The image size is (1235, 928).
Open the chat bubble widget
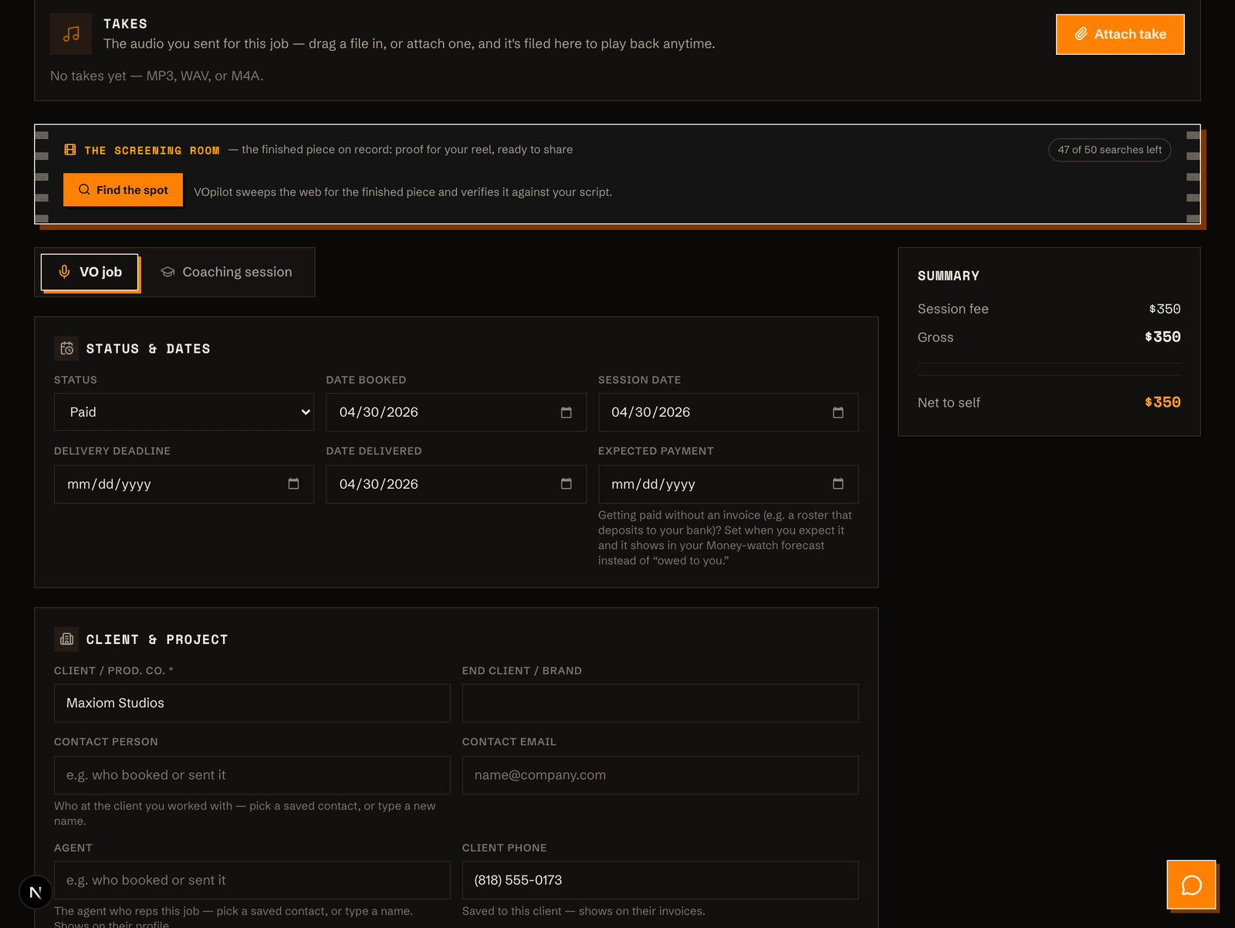click(1191, 885)
